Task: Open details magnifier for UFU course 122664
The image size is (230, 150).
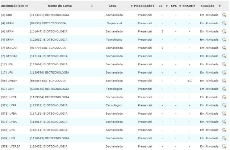Action: (224, 64)
